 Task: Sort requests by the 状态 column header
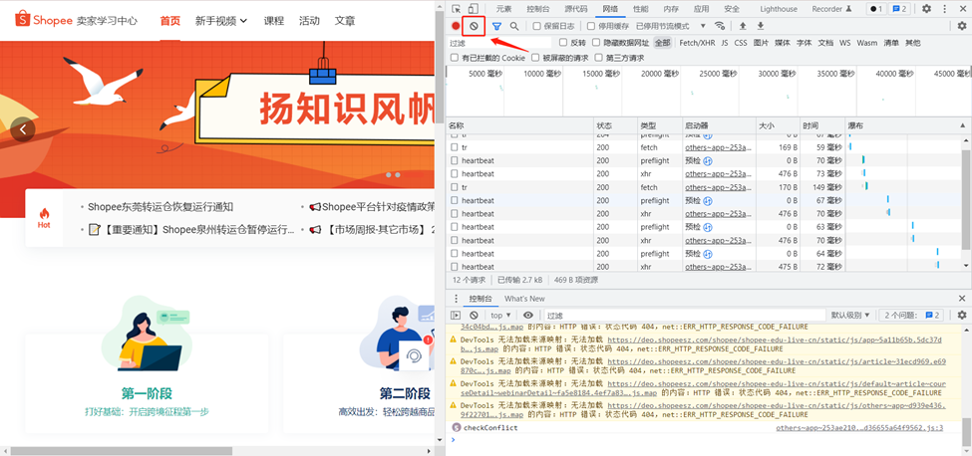[x=615, y=125]
